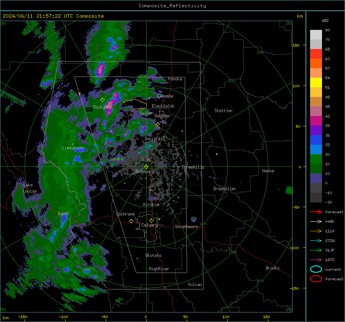This screenshot has width=345, height=322.
Task: Select the orange 57-60 dBZ swatch
Action: point(316,63)
